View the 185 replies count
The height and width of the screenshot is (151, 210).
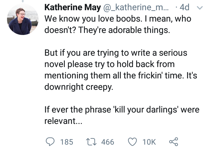[66, 142]
